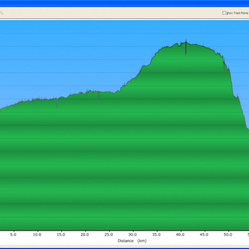Click the empty toolbar area left of checkbox

pyautogui.click(x=113, y=13)
